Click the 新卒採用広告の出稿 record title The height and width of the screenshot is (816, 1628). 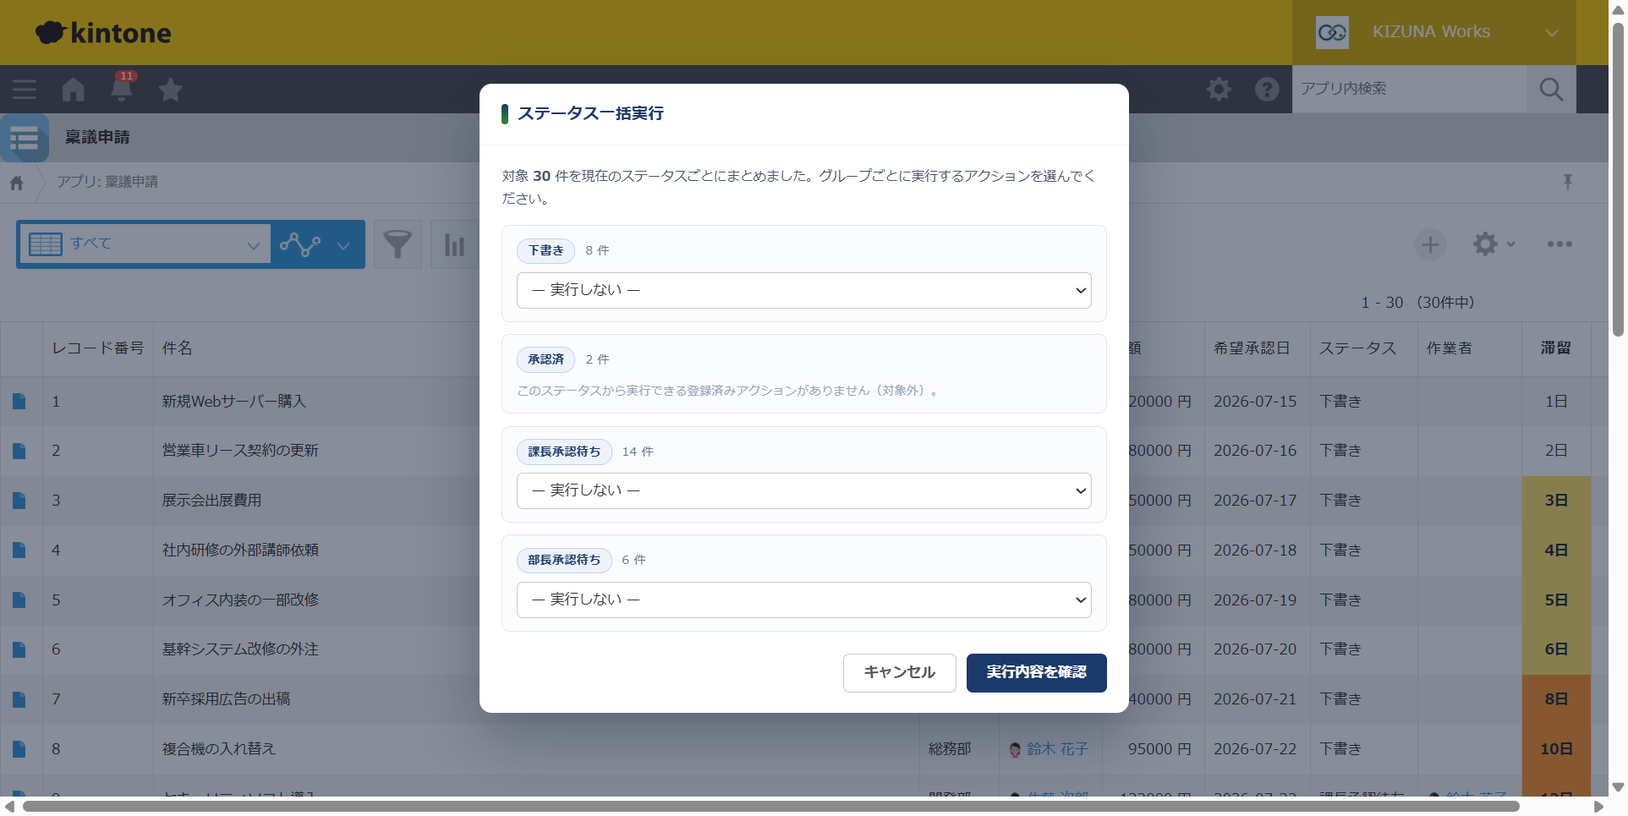click(226, 699)
